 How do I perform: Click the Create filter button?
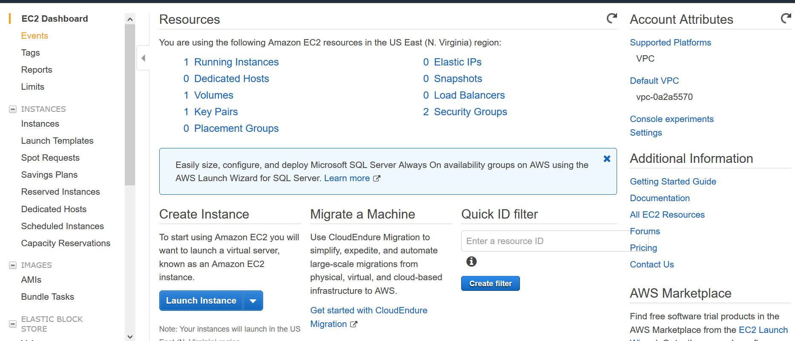pyautogui.click(x=491, y=284)
